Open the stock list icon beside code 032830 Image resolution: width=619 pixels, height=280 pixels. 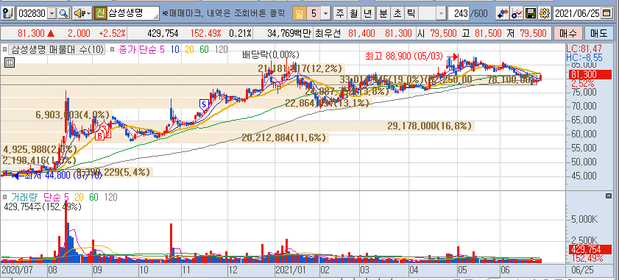[7, 14]
